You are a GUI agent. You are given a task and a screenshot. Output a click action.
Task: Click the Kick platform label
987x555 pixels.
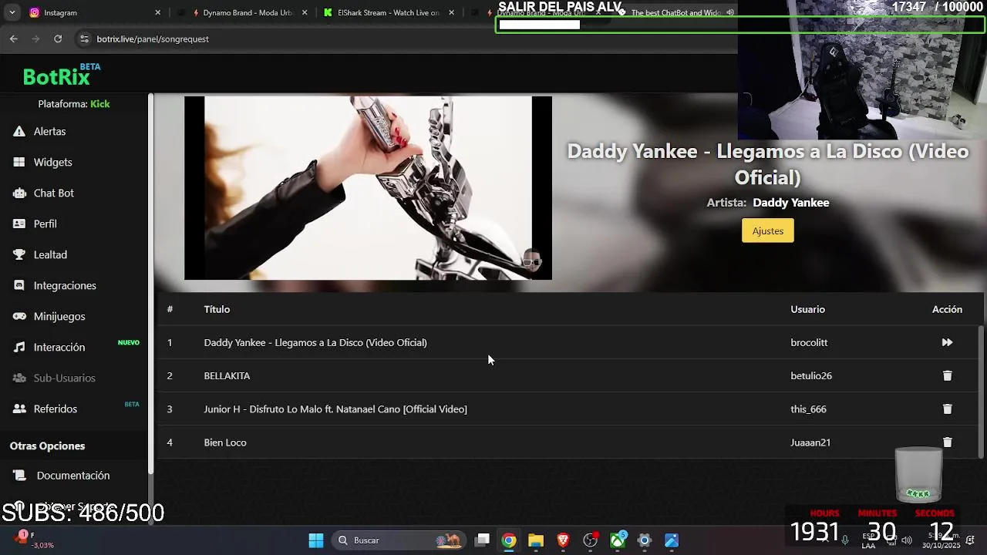(100, 104)
